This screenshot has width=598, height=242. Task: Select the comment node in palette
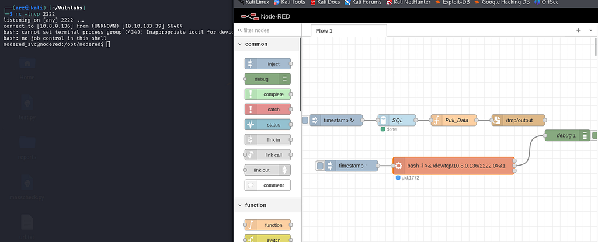[267, 185]
